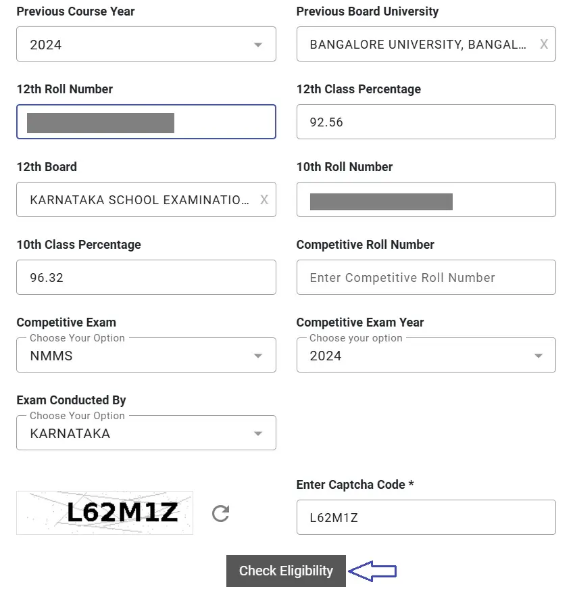Select the 10th Roll Number field

(426, 199)
